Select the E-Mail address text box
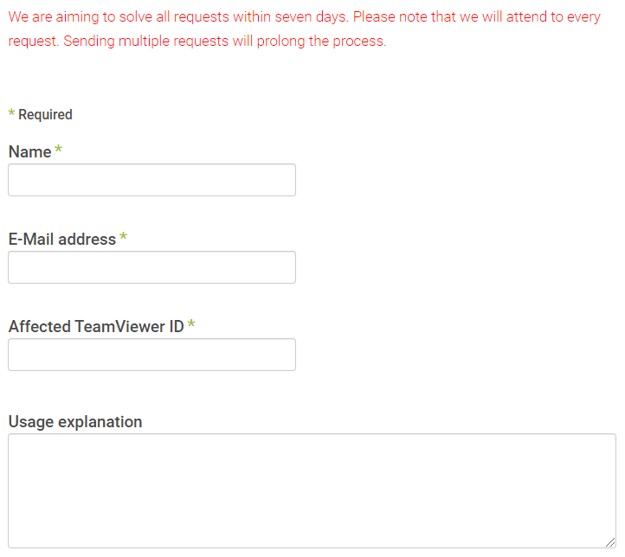Image resolution: width=625 pixels, height=557 pixels. [x=151, y=267]
